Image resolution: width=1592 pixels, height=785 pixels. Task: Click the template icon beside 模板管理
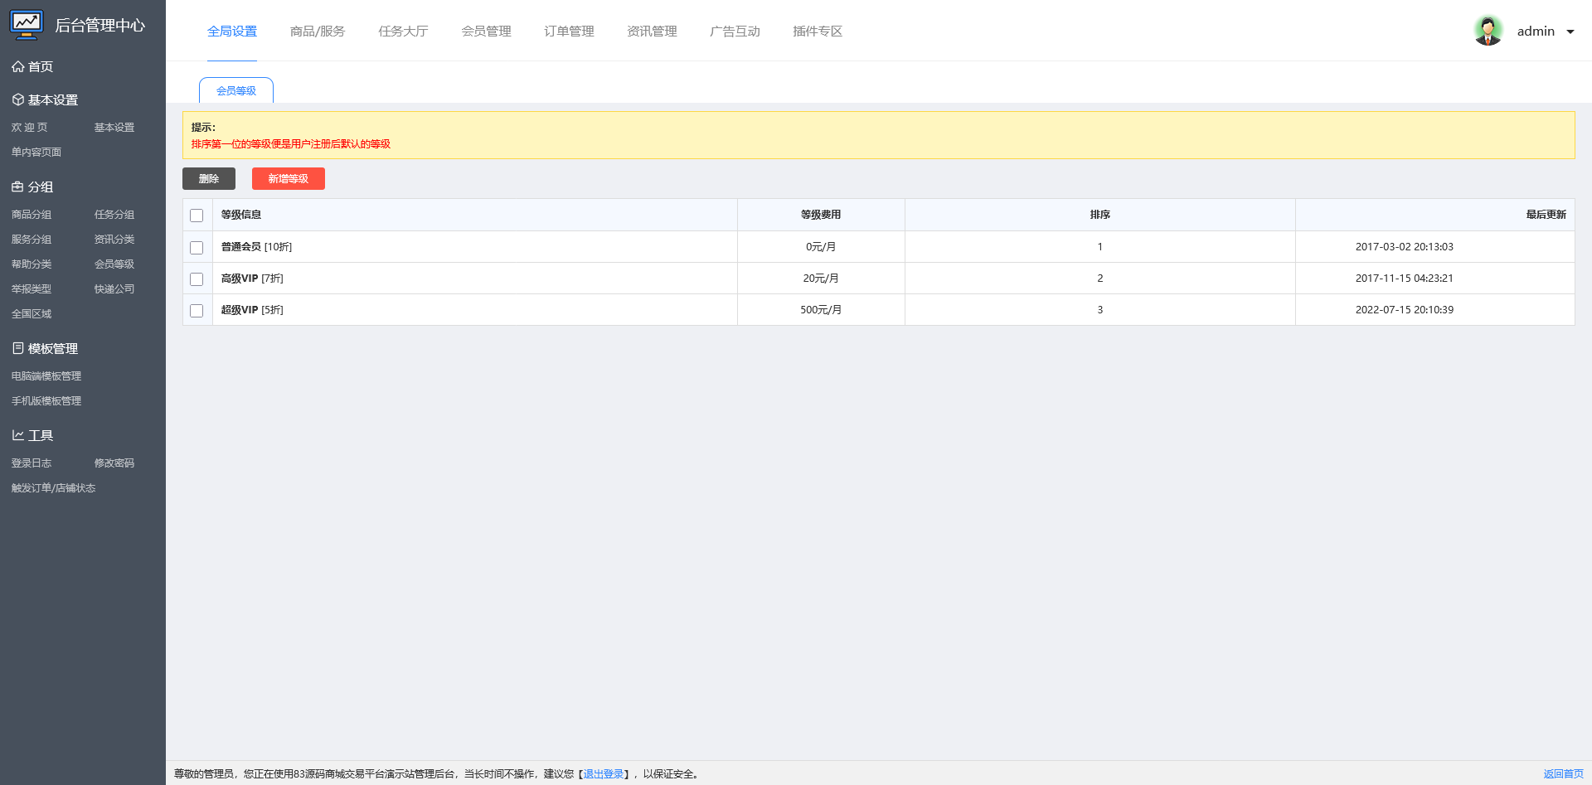click(x=17, y=348)
